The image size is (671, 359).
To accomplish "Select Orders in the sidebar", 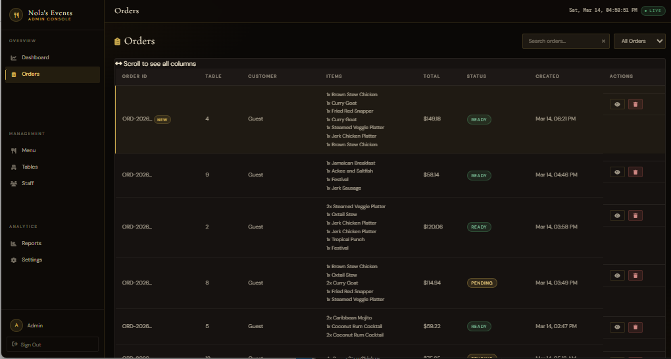I will tap(52, 74).
